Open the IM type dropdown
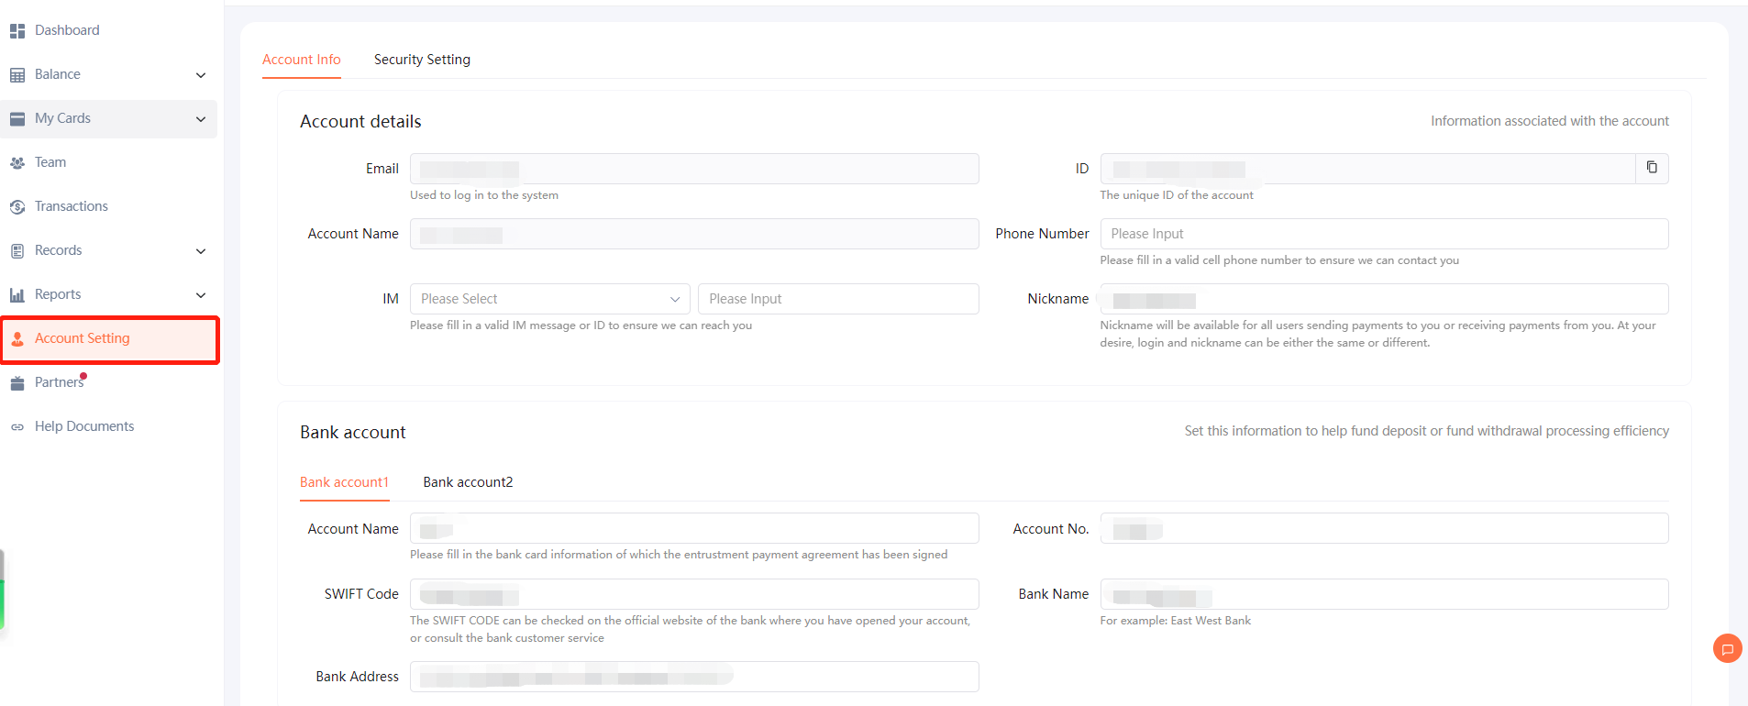This screenshot has height=706, width=1748. pyautogui.click(x=550, y=299)
